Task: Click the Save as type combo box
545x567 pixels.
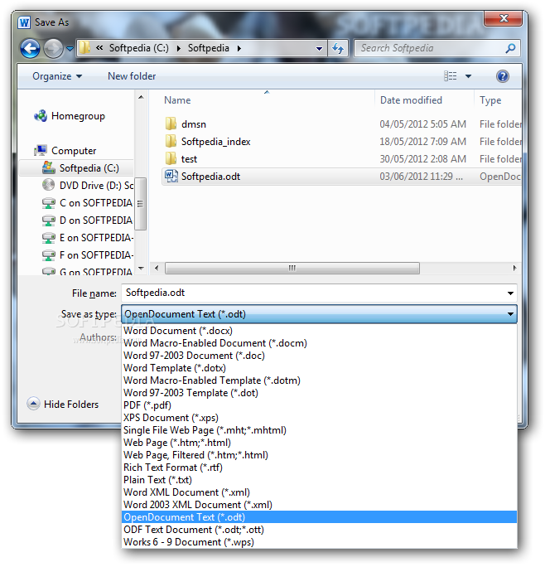Action: click(319, 314)
